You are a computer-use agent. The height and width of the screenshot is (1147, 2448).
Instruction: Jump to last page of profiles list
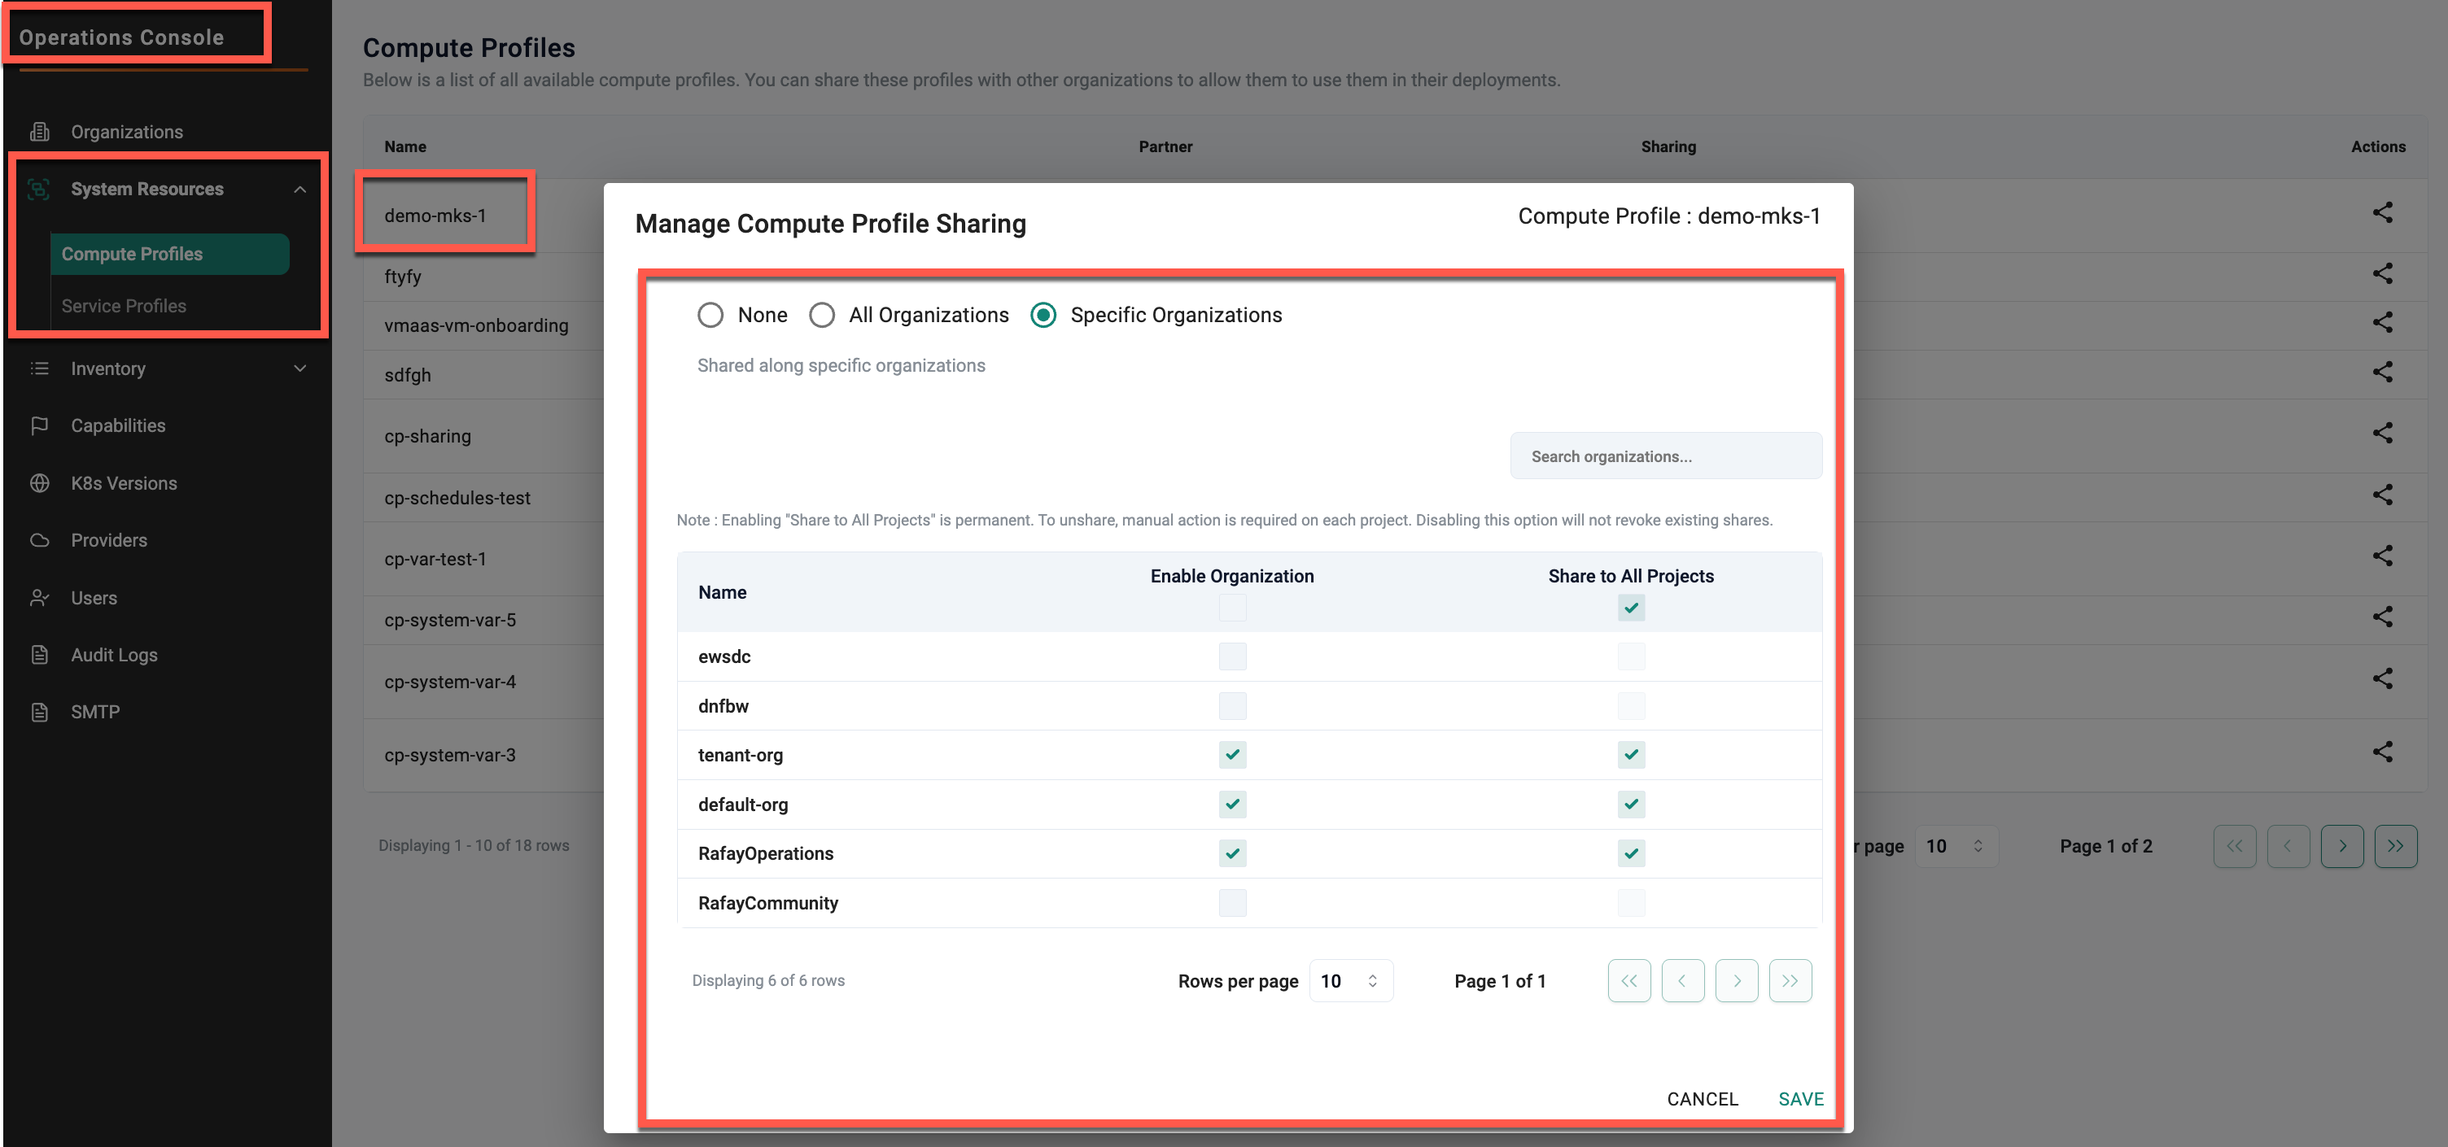coord(2395,846)
